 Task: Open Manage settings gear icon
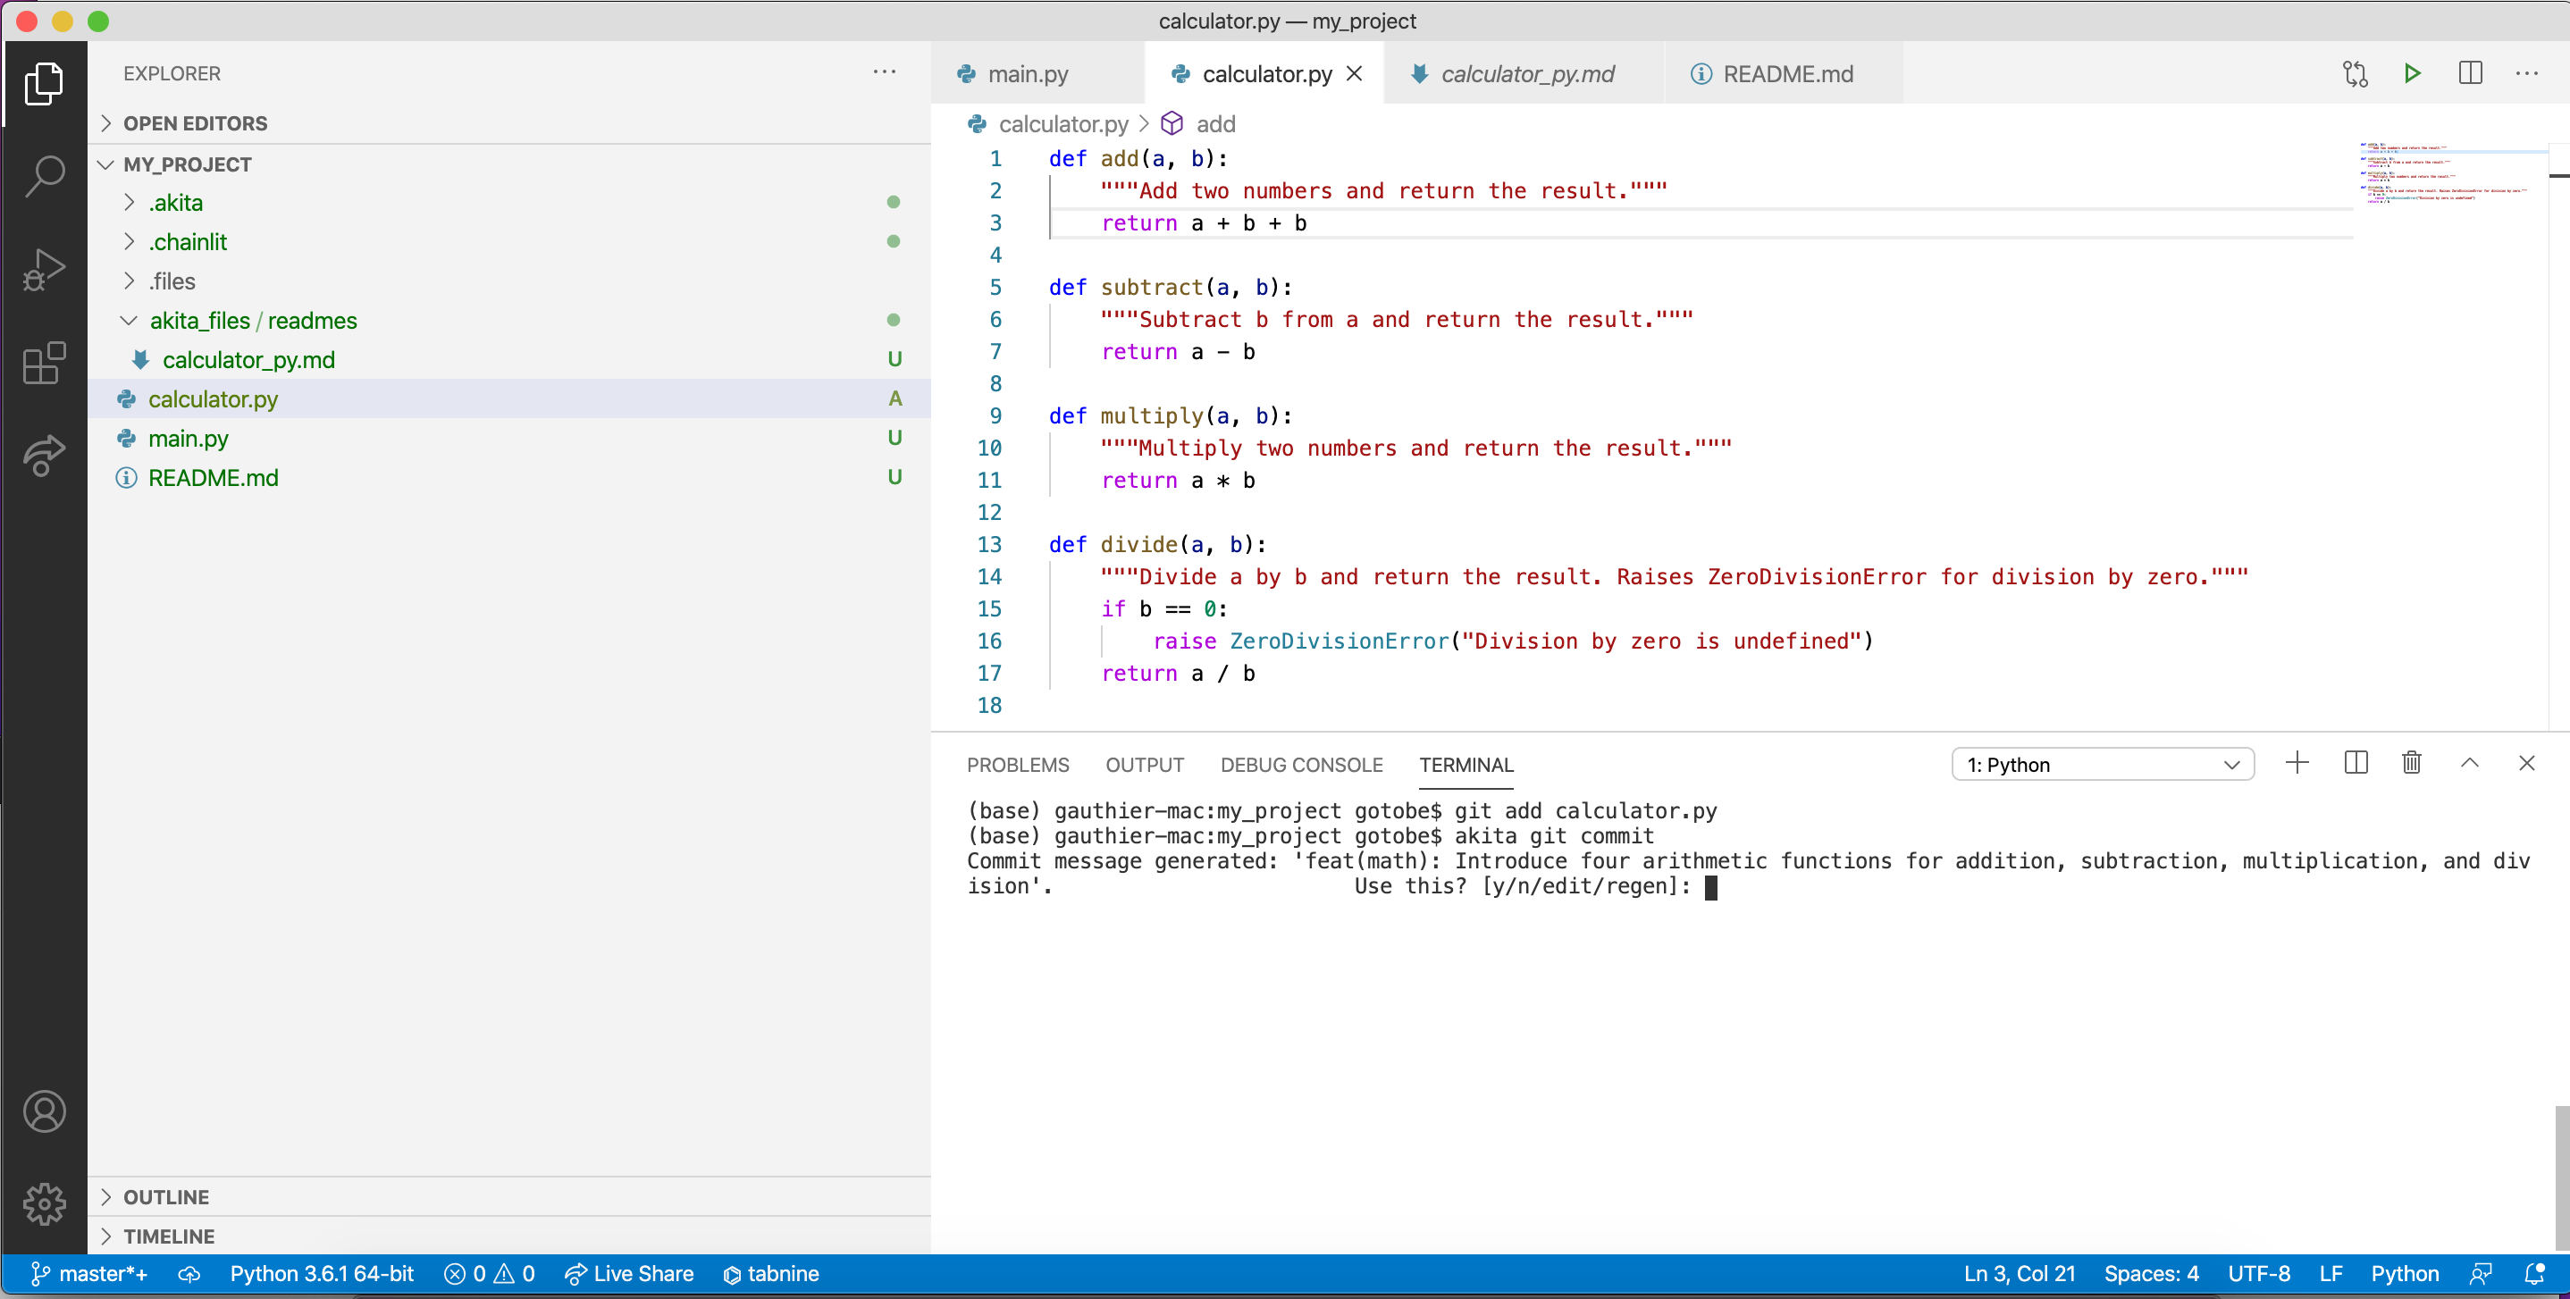click(x=44, y=1204)
